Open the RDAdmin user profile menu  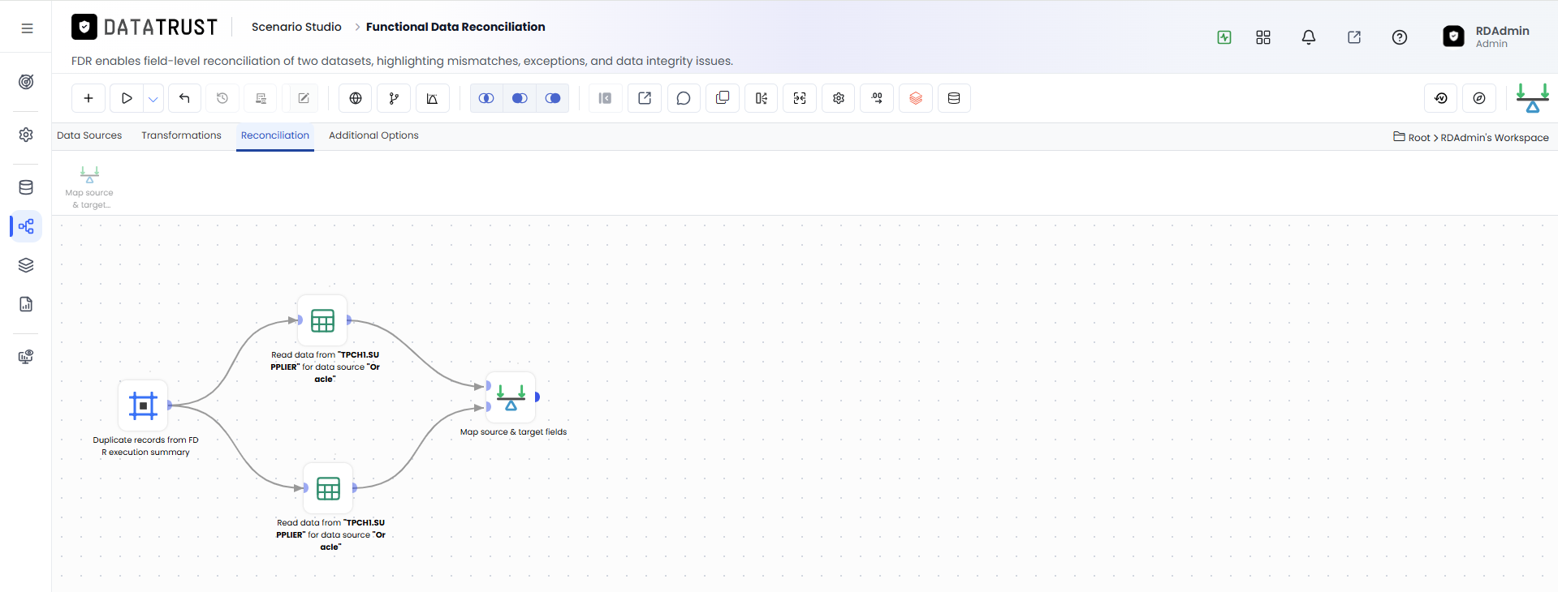click(1487, 36)
